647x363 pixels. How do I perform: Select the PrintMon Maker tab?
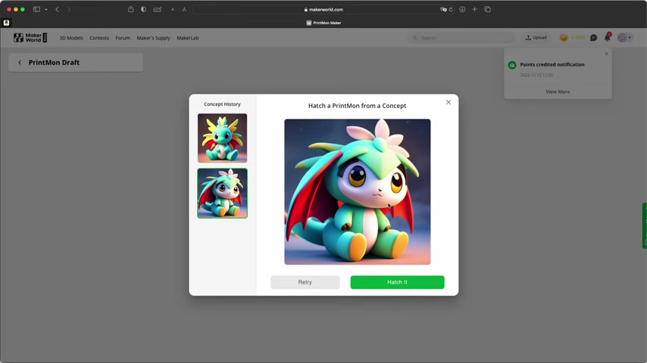pyautogui.click(x=323, y=23)
